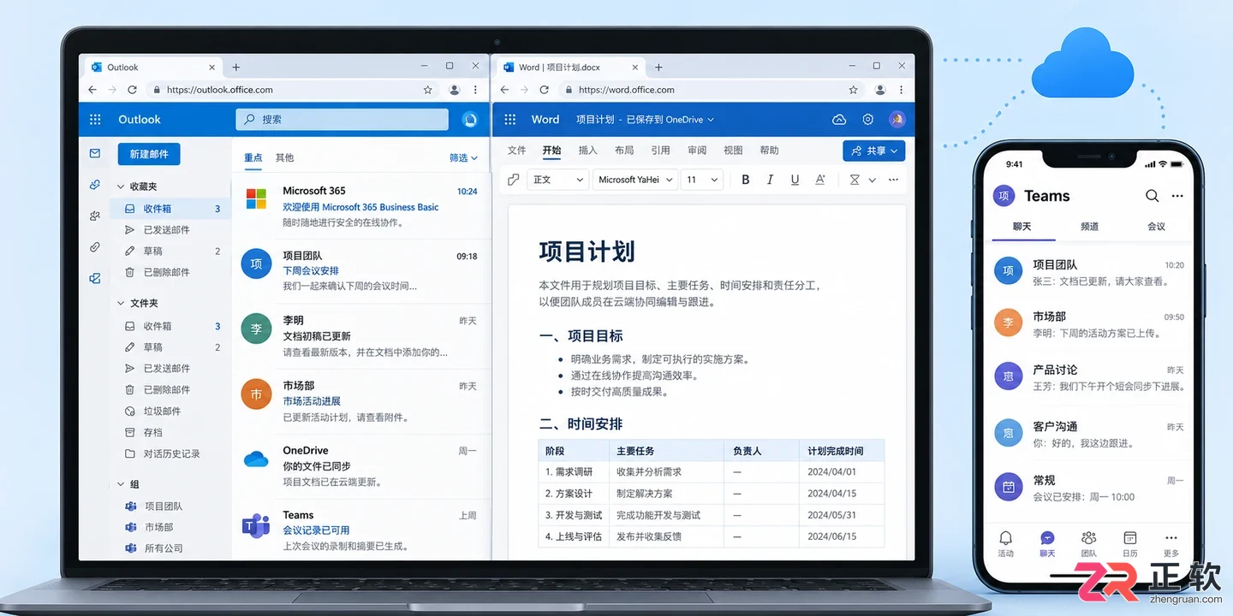Tap Teams more options ellipsis at top

click(x=1177, y=196)
